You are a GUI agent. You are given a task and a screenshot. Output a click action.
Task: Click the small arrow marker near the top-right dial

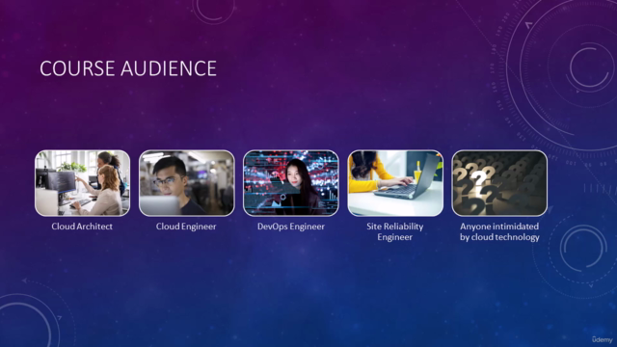(x=529, y=26)
